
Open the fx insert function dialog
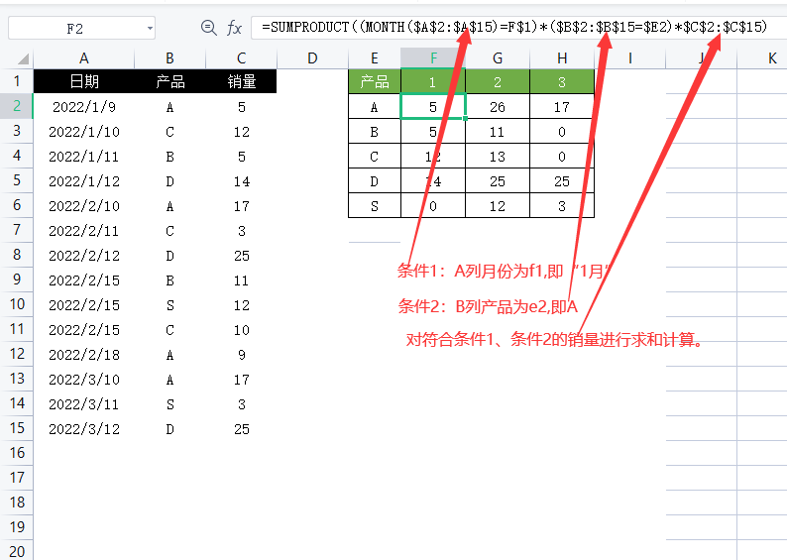234,28
